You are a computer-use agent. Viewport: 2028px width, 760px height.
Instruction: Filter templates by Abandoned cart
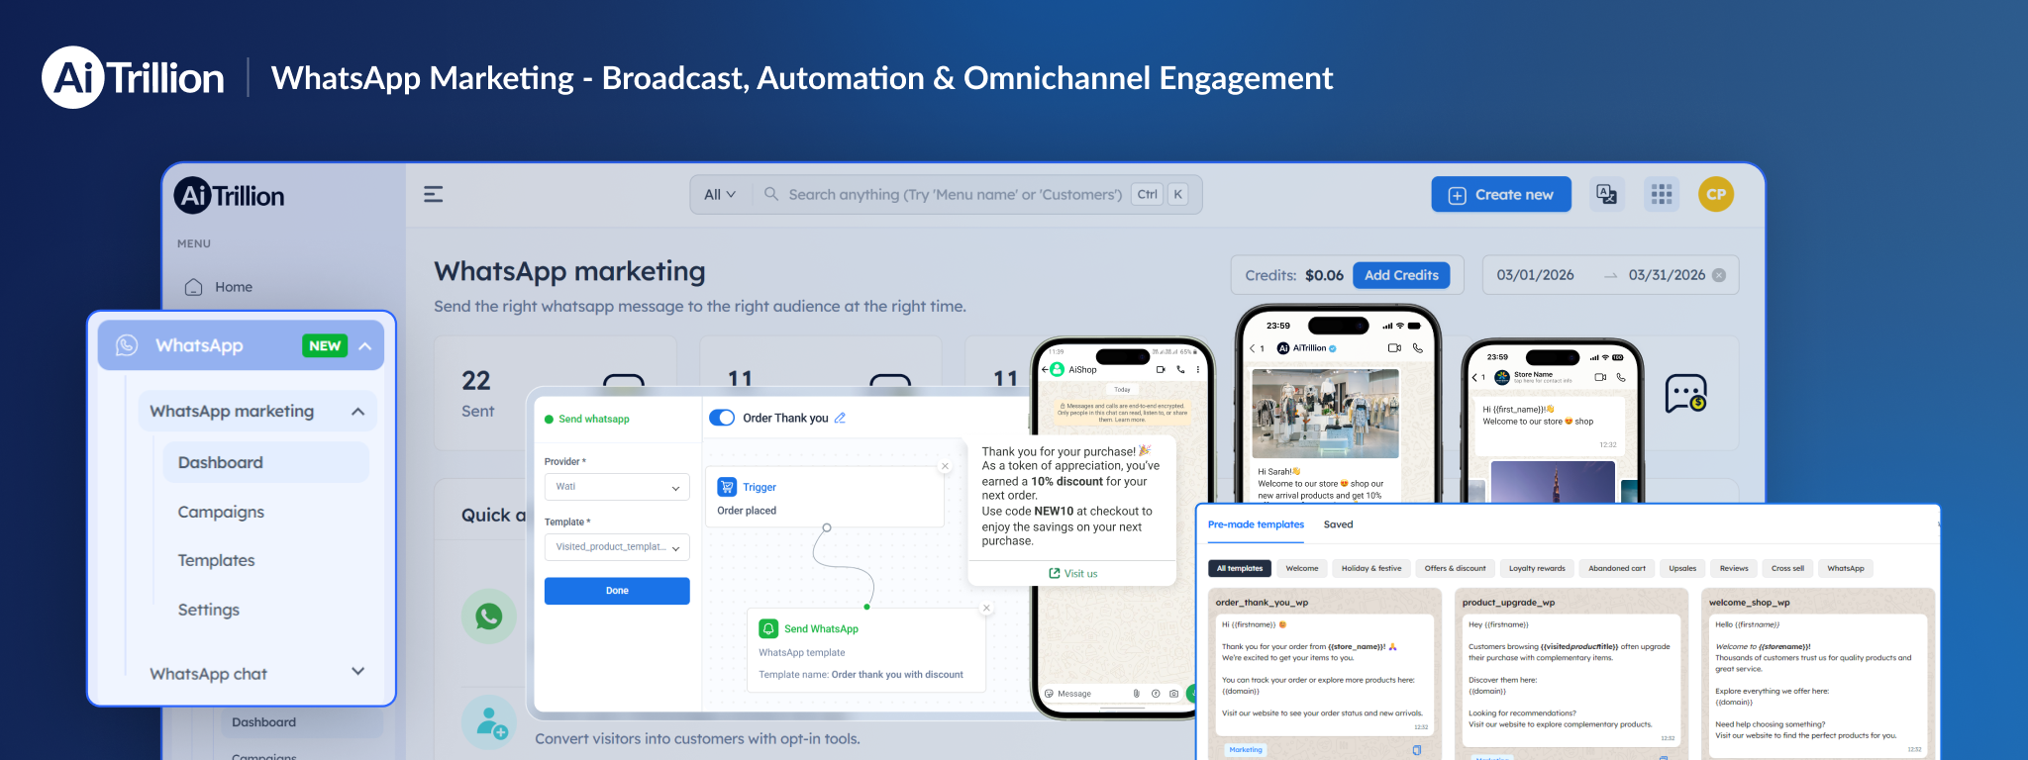1617,568
